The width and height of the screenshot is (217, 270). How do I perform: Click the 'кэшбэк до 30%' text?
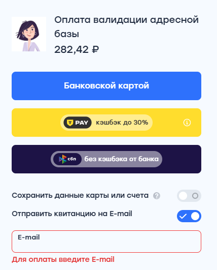click(x=122, y=123)
